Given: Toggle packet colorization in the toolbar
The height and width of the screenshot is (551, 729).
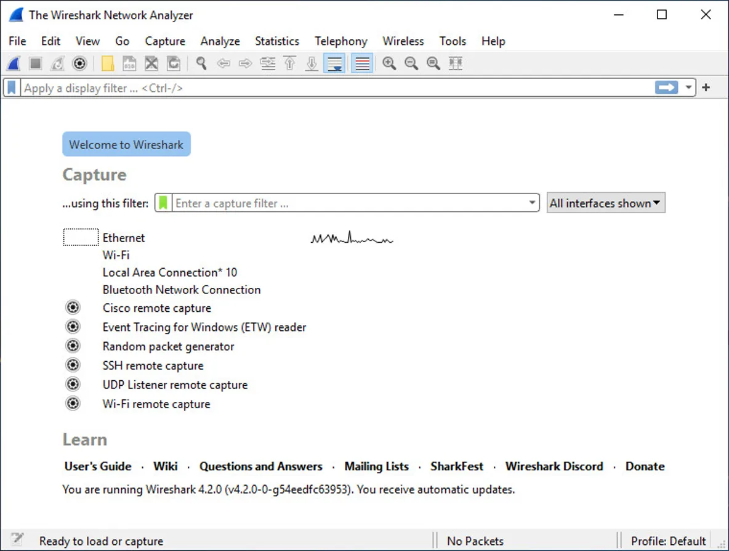Looking at the screenshot, I should pos(363,63).
